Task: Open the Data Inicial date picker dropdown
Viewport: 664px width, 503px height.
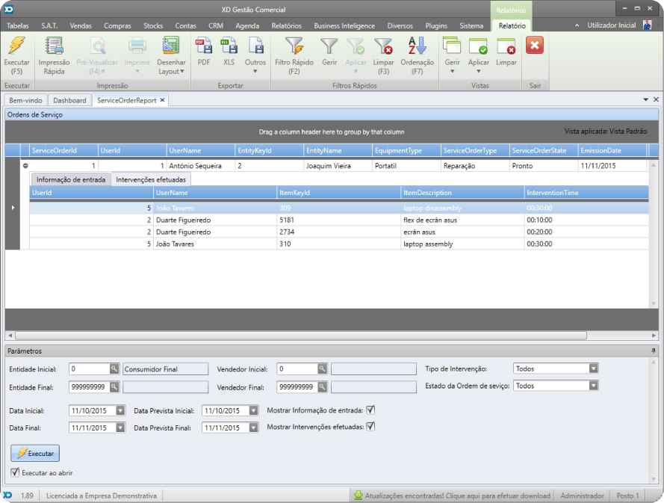Action: click(120, 410)
